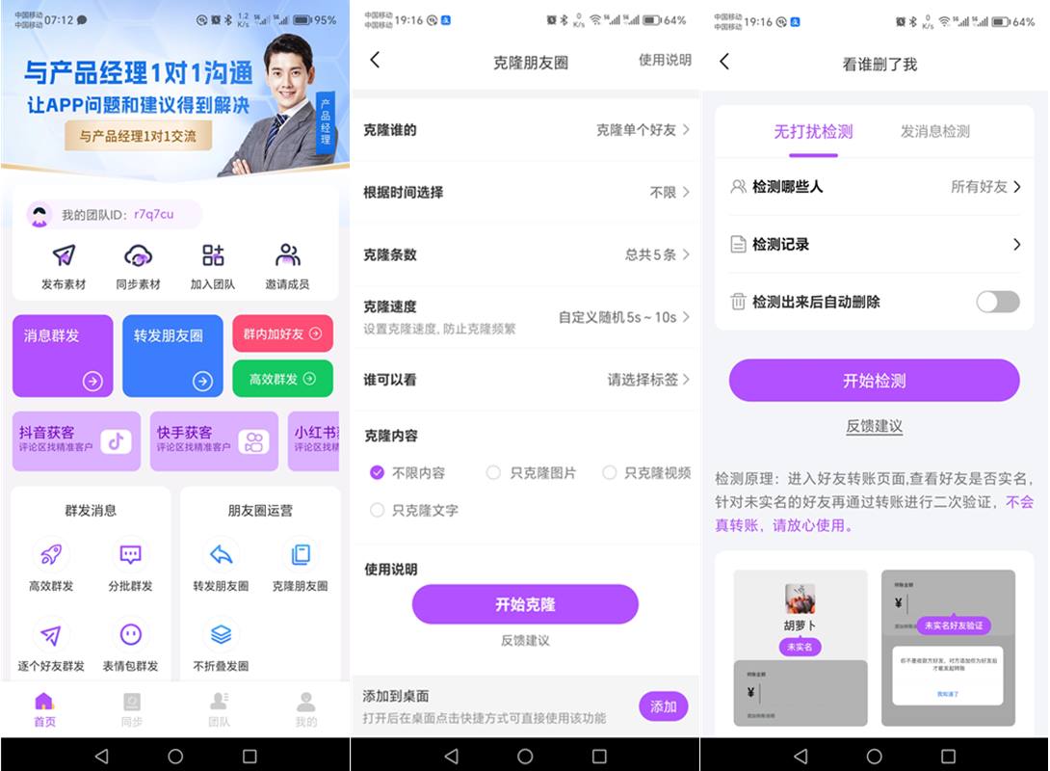
Task: Go to the 团队 bottom tab
Action: [x=219, y=708]
